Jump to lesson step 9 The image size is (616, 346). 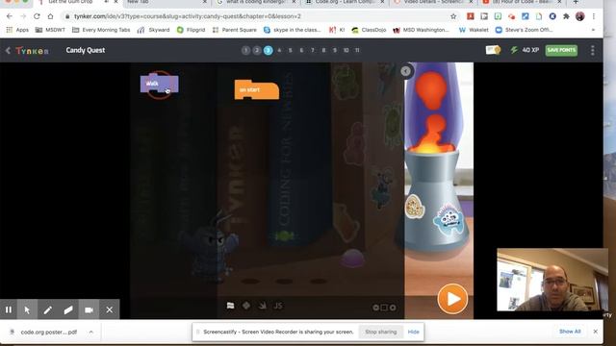335,50
